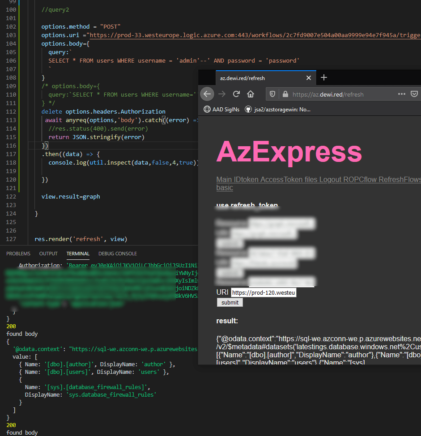This screenshot has width=421, height=436.
Task: Switch to the OUTPUT panel tab
Action: tap(48, 254)
